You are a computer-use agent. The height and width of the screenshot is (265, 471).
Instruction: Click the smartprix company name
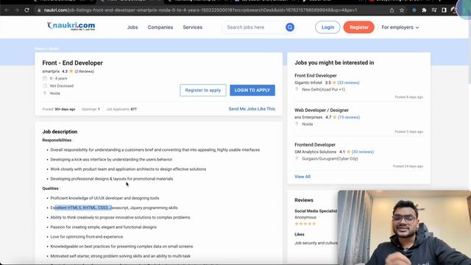(51, 71)
